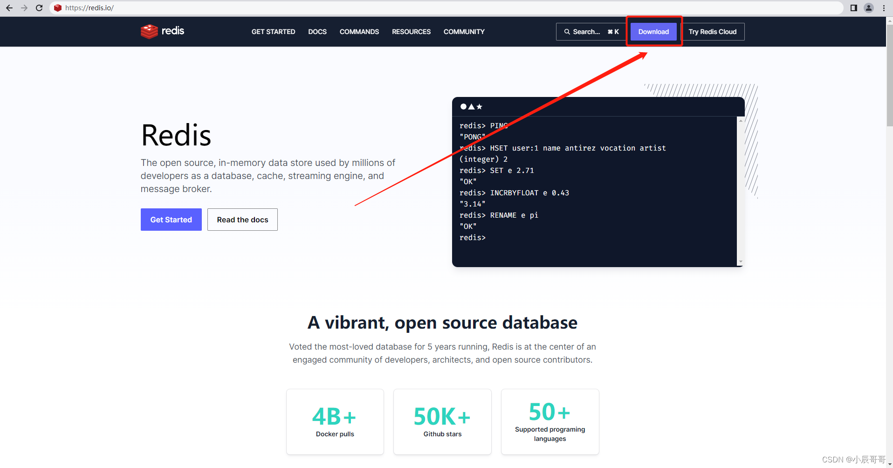Click the page vertical scrollbar thumb
893x468 pixels.
pos(889,76)
